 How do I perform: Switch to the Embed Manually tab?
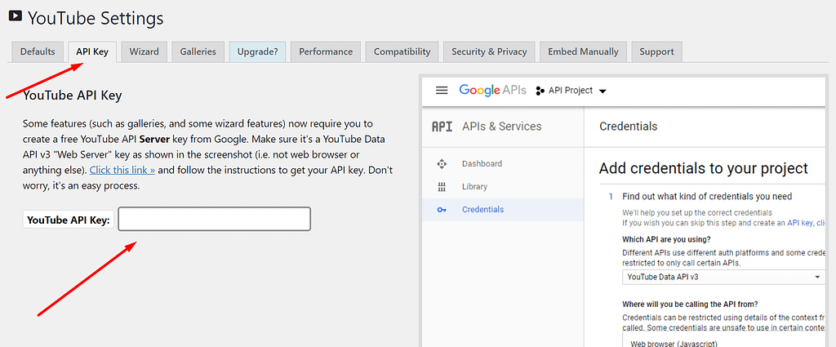tap(584, 51)
